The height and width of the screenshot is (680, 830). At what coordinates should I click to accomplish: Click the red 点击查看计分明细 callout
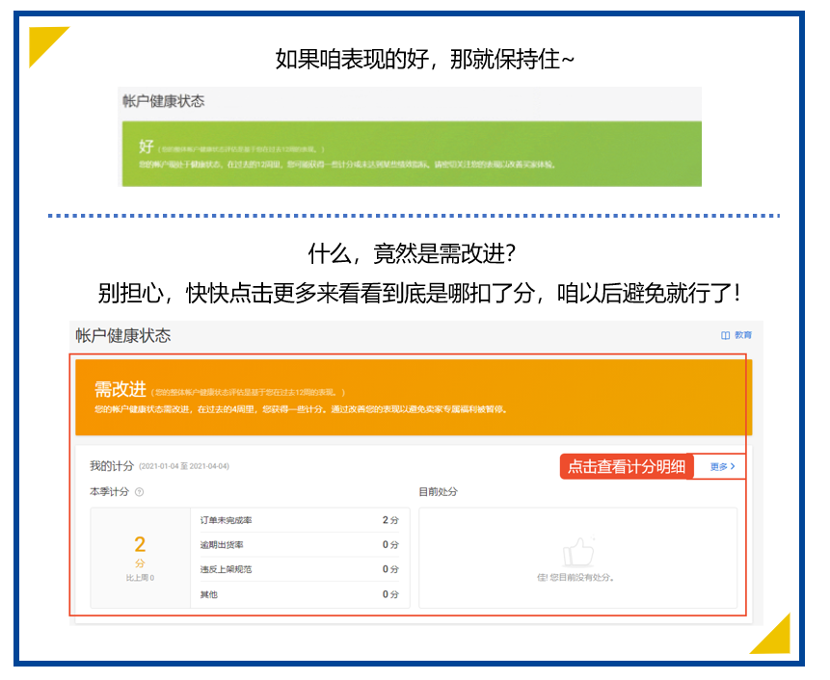(x=627, y=467)
